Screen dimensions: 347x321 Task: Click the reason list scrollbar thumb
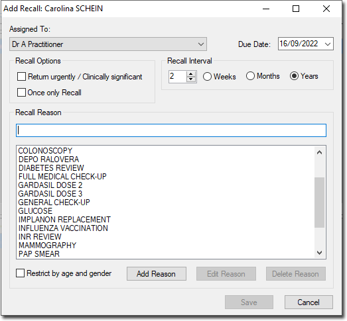point(319,203)
